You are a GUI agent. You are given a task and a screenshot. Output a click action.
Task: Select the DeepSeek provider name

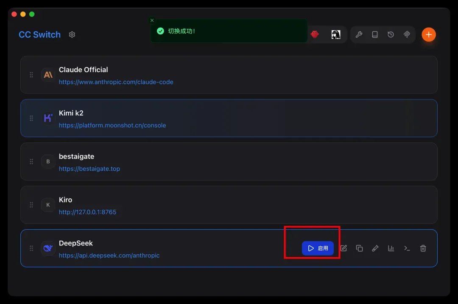point(75,243)
